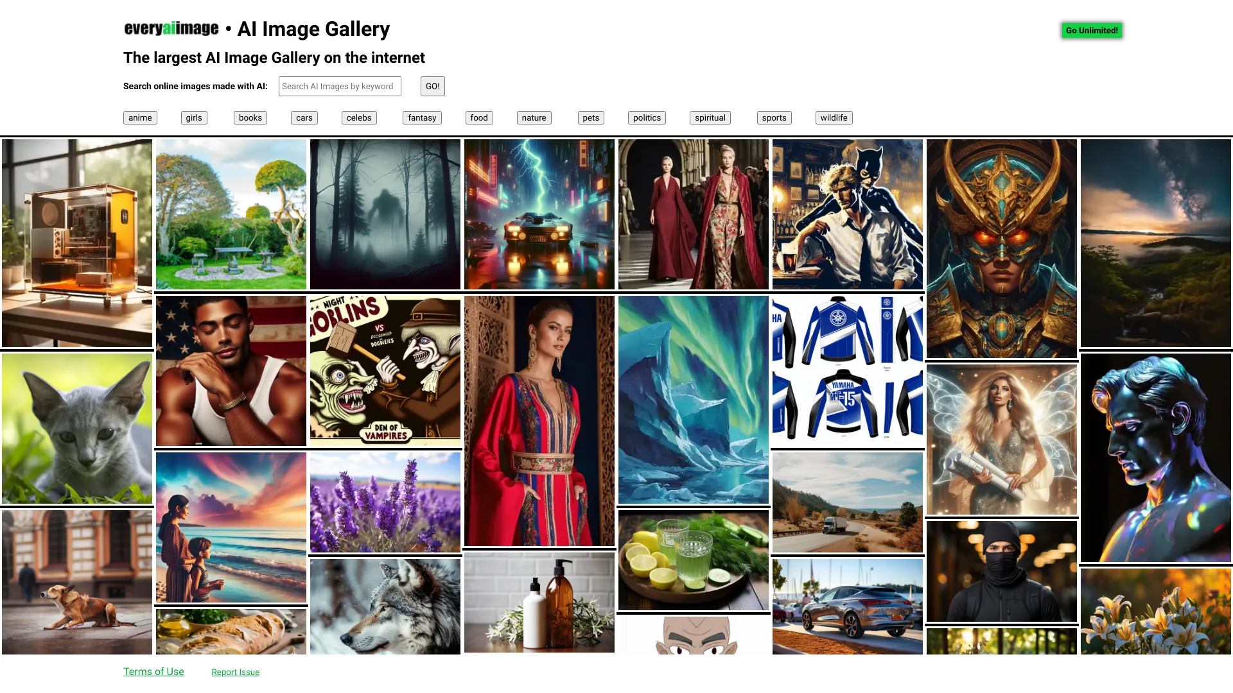Click the books category filter
Image resolution: width=1233 pixels, height=693 pixels.
(250, 117)
